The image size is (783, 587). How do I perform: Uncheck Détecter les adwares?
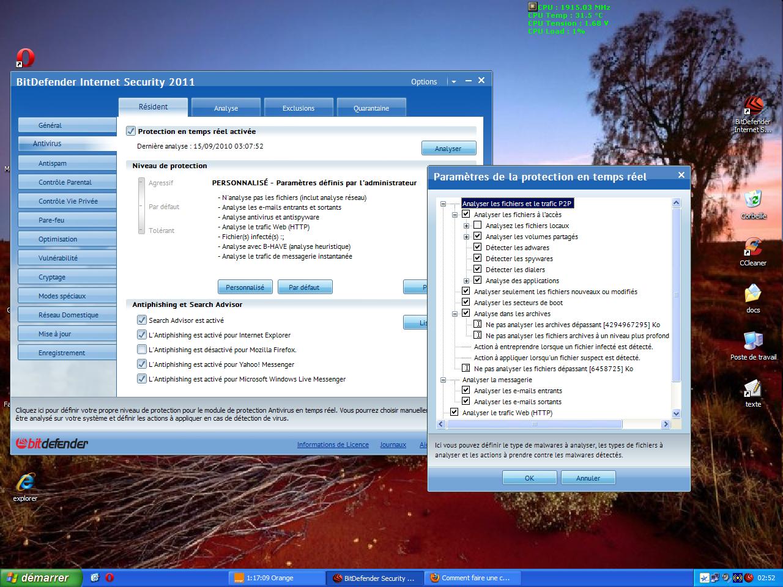(x=478, y=248)
